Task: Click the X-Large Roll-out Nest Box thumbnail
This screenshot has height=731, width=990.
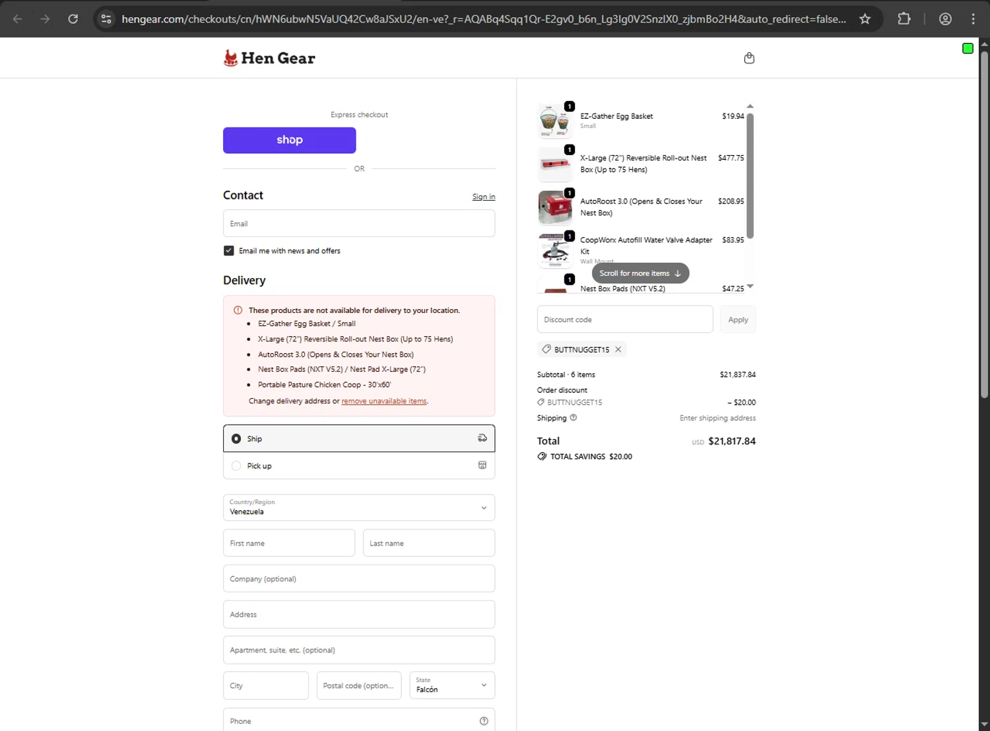Action: point(555,164)
